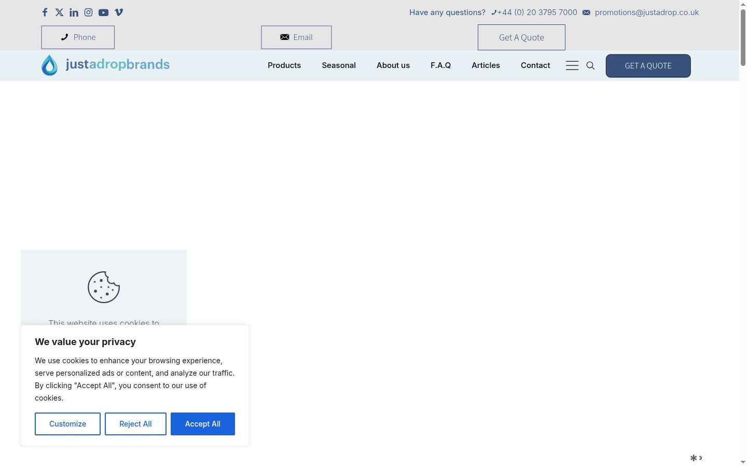Click Reject All cookies

pyautogui.click(x=135, y=424)
